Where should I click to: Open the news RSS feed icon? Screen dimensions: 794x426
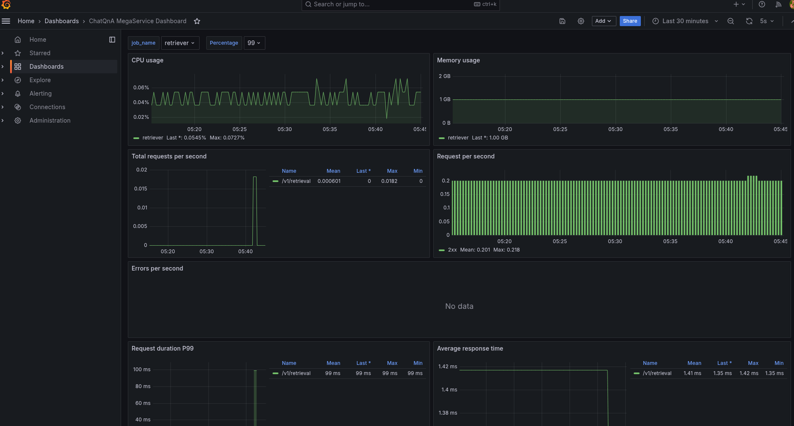(778, 4)
